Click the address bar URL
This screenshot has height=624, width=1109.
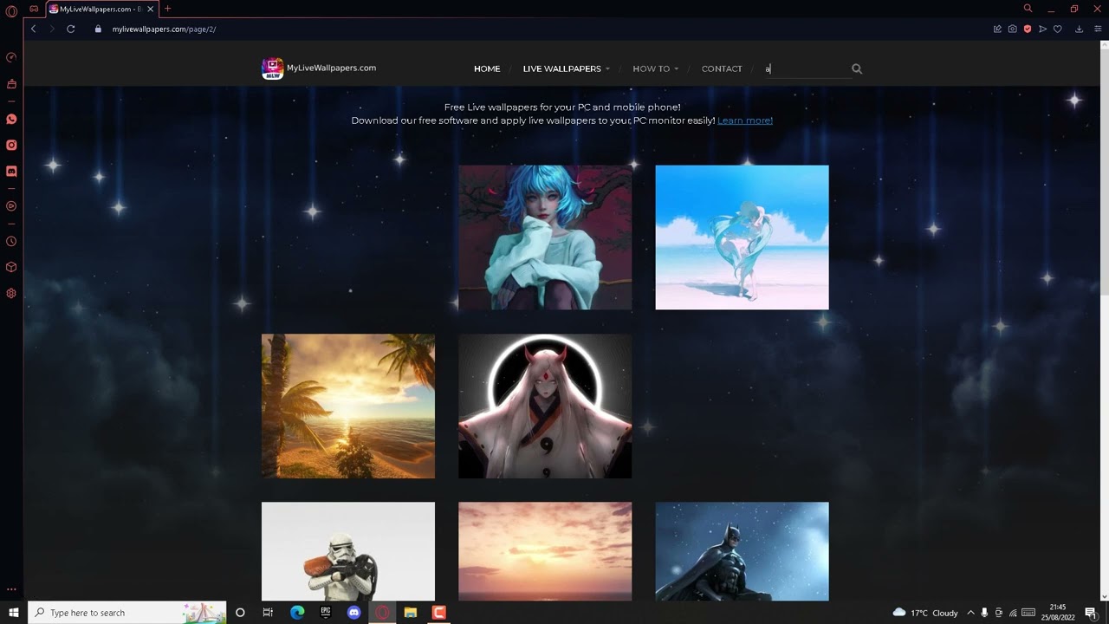[x=164, y=29]
